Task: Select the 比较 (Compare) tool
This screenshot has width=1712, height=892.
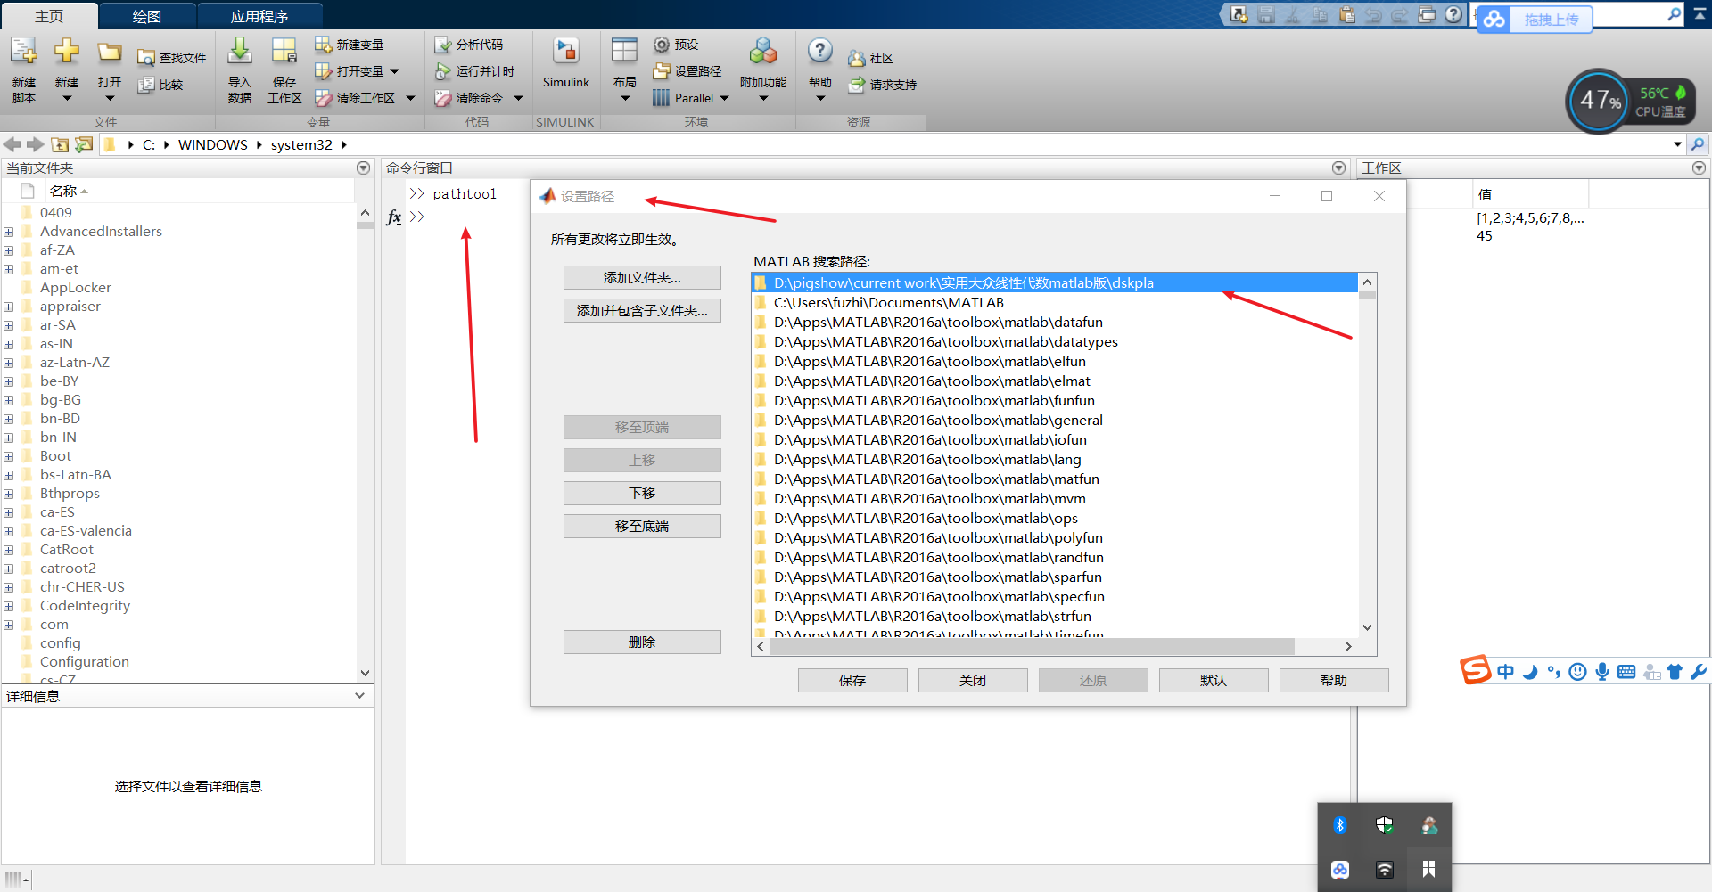Action: pos(162,85)
